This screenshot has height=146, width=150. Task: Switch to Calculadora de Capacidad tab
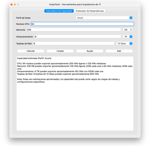pyautogui.click(x=59, y=11)
